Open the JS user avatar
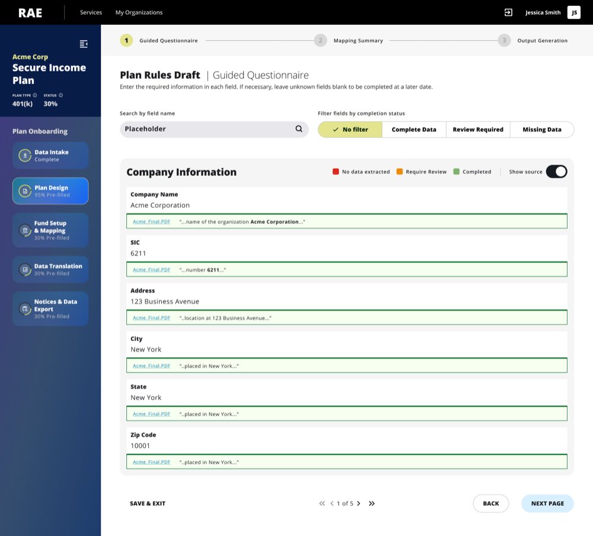The height and width of the screenshot is (536, 593). point(573,12)
